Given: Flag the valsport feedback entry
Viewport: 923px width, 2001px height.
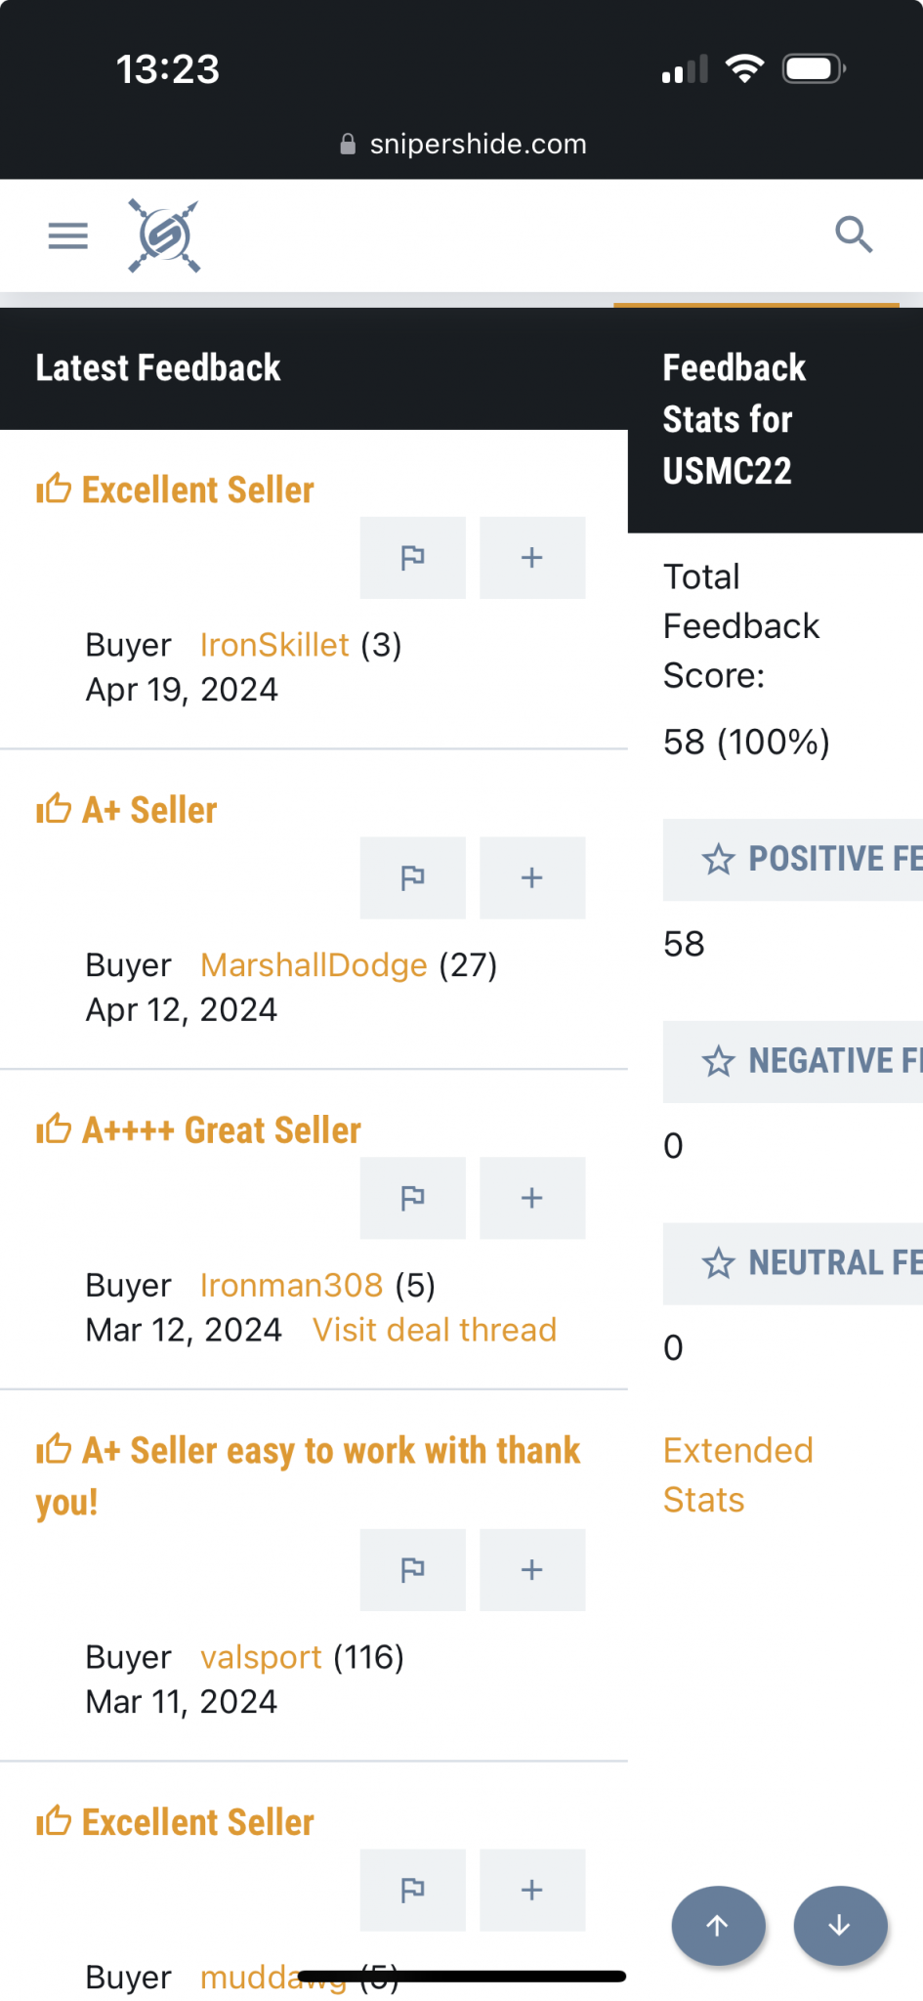Looking at the screenshot, I should tap(412, 1570).
